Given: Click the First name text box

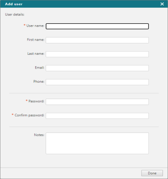Looking at the screenshot, I should tap(97, 40).
